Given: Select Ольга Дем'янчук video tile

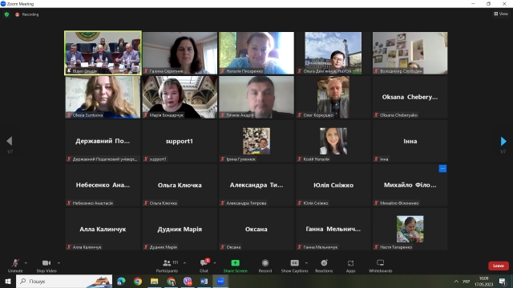Looking at the screenshot, I should click(333, 53).
